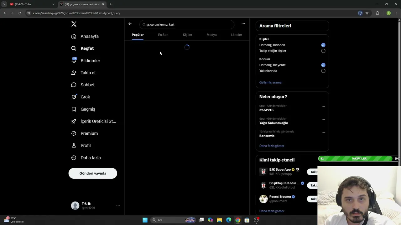
Task: Open tab search dropdown in Chrome
Action: tap(4, 4)
